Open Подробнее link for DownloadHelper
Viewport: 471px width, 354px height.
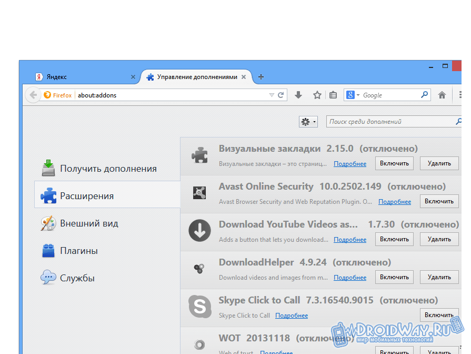(350, 277)
